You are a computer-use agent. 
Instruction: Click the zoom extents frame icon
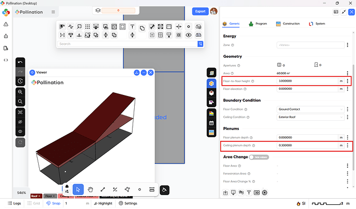tap(20, 112)
